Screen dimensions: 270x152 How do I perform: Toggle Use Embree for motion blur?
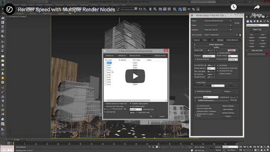(x=218, y=68)
